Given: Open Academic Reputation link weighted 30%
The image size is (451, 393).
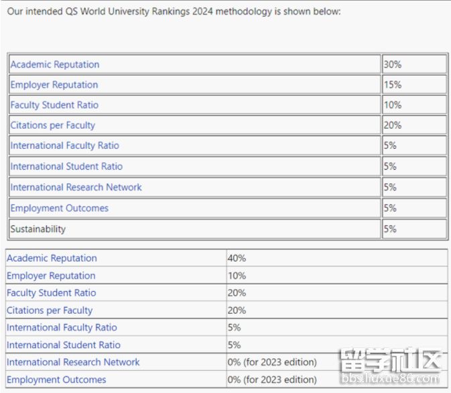Looking at the screenshot, I should pos(55,64).
